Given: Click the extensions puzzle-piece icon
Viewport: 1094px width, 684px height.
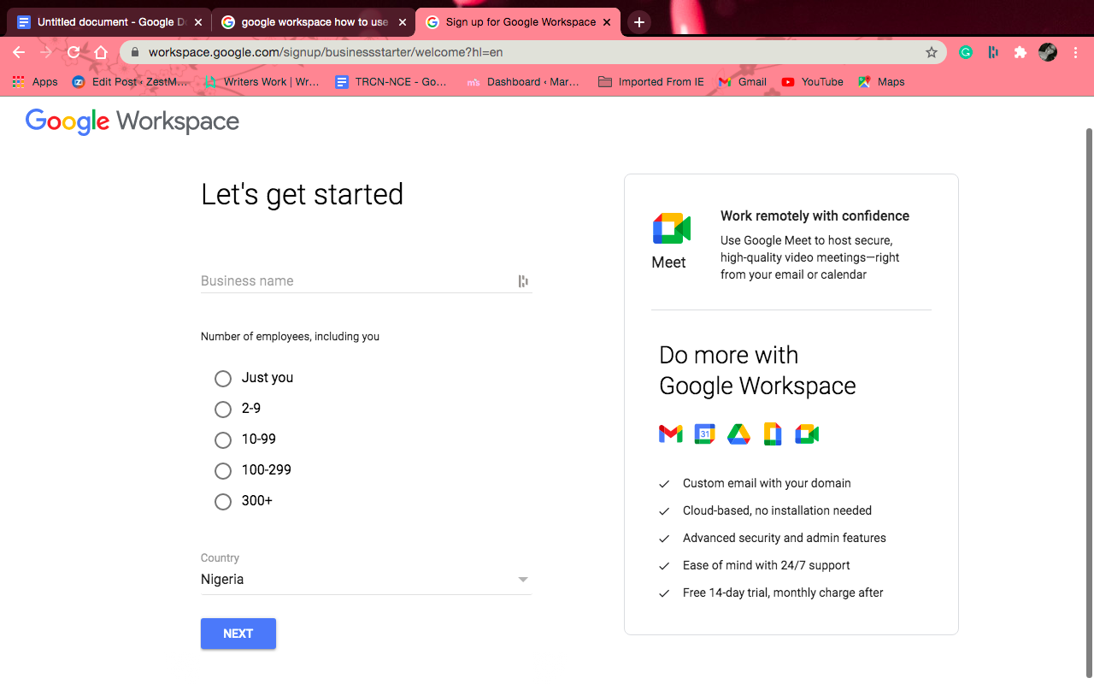Looking at the screenshot, I should coord(1020,52).
